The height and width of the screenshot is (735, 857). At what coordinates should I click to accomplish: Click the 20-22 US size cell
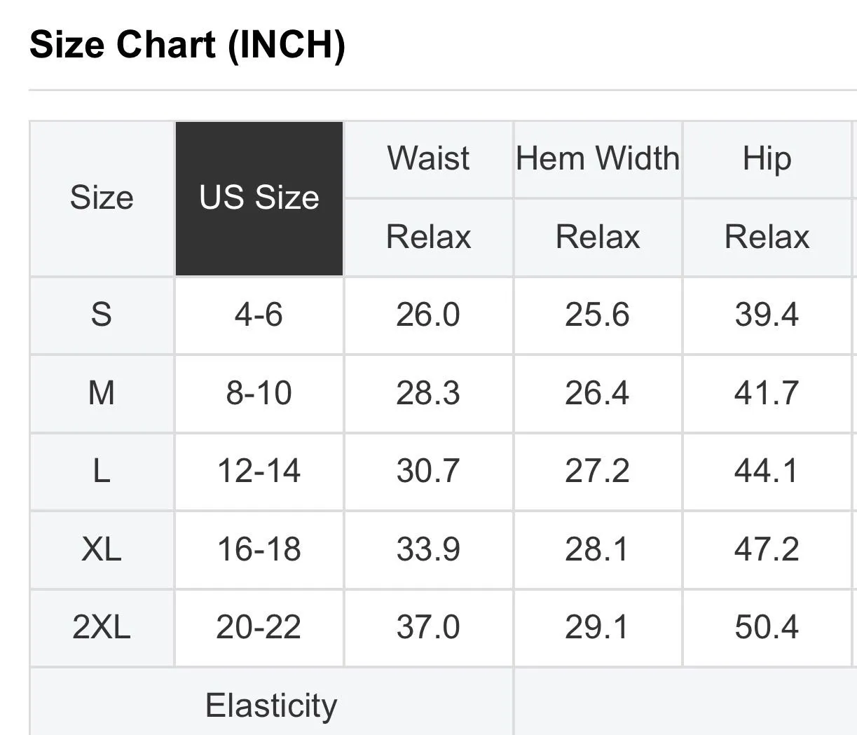click(x=259, y=627)
